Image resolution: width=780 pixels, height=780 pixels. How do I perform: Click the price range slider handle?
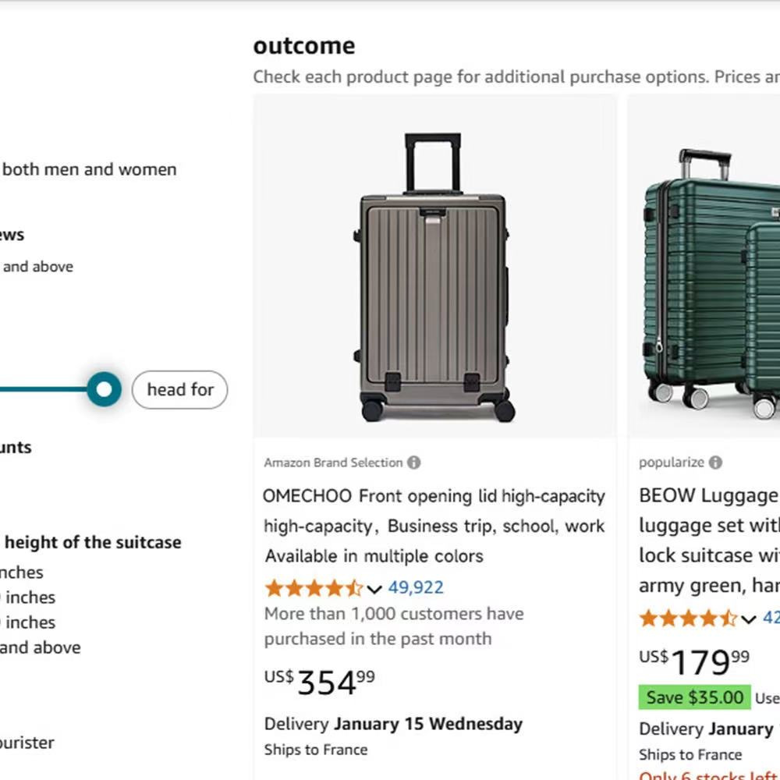(x=104, y=389)
